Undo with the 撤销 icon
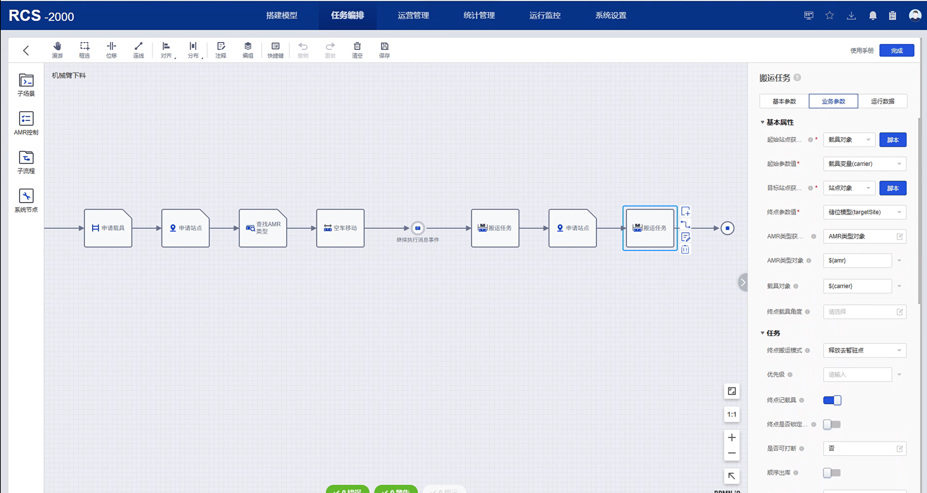Image resolution: width=927 pixels, height=493 pixels. [x=303, y=50]
